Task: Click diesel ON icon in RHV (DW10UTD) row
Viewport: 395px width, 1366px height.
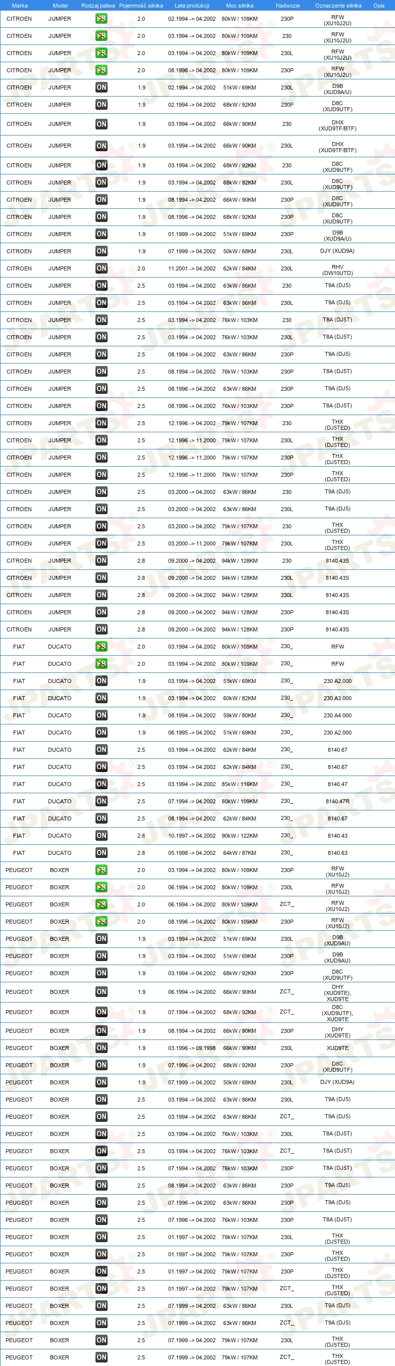Action: click(x=101, y=268)
